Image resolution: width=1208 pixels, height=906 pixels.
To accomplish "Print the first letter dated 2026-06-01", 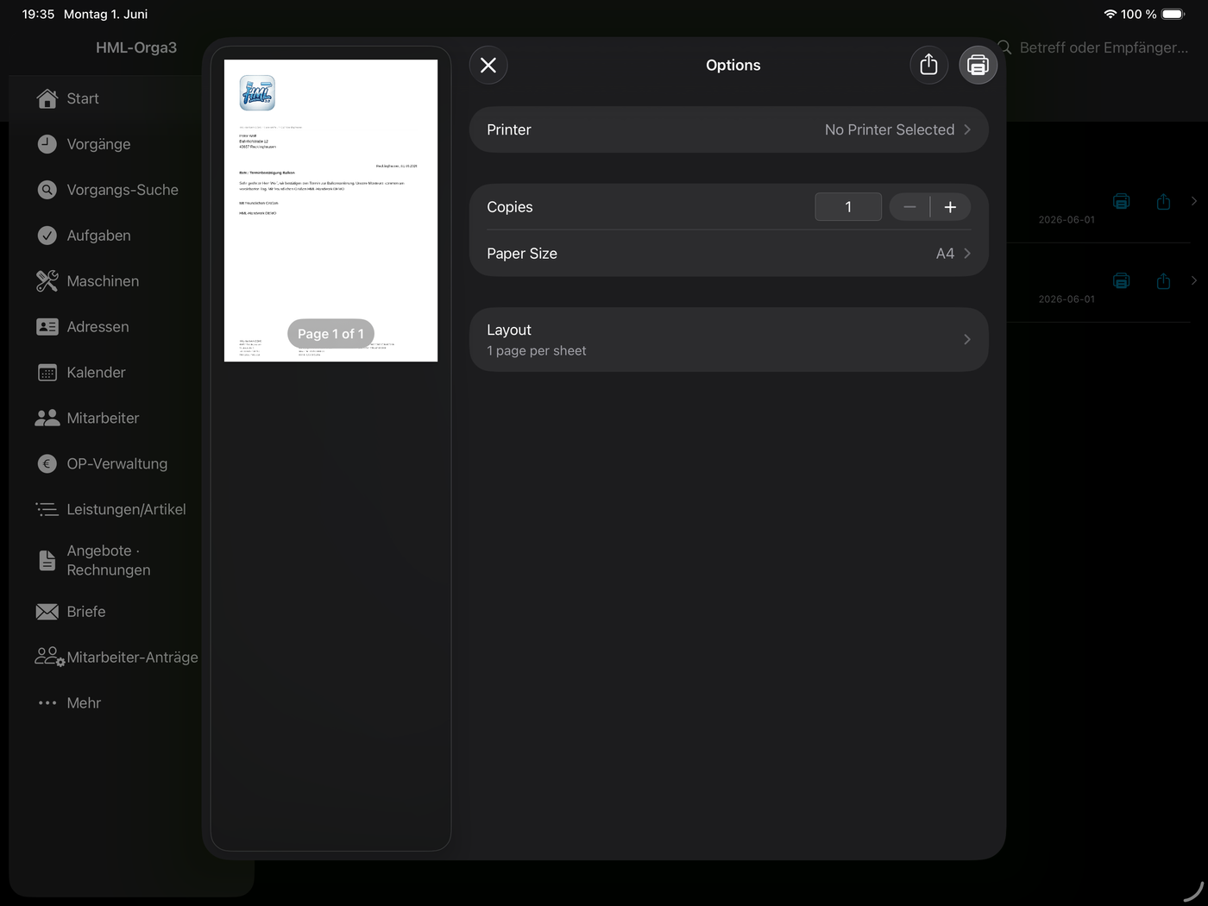I will pyautogui.click(x=1122, y=201).
